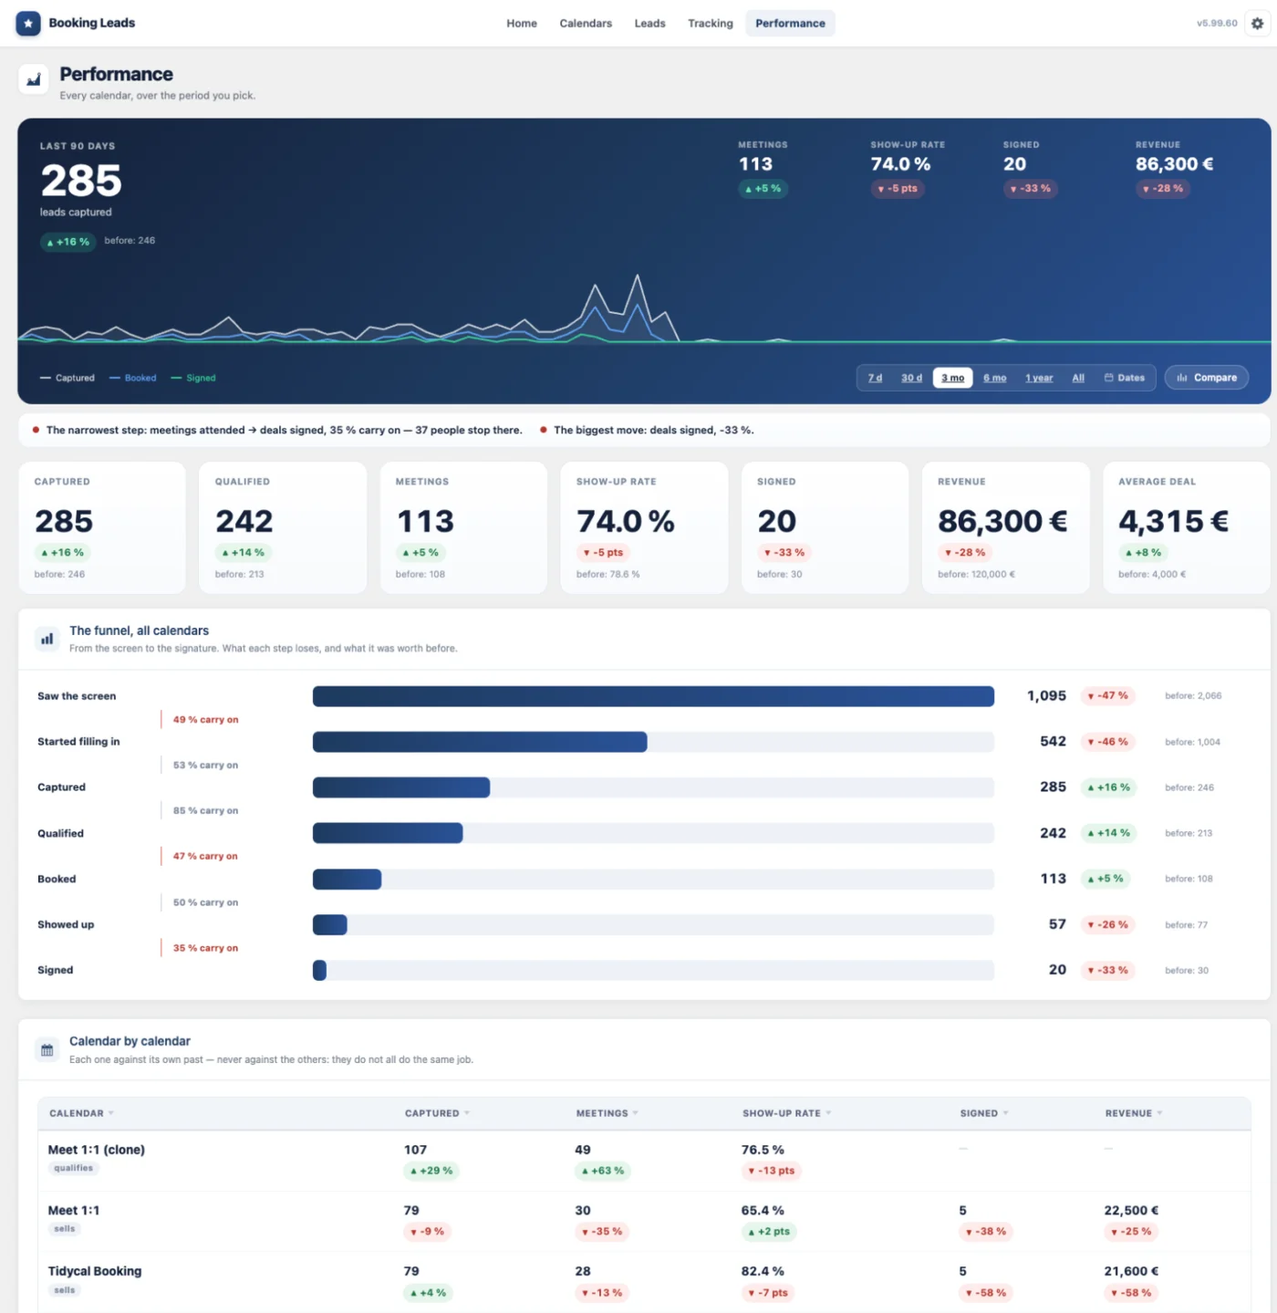Screen dimensions: 1277x1313
Task: Select the 6 mo time range
Action: 995,378
